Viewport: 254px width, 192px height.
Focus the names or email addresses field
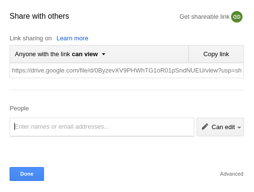tap(102, 127)
